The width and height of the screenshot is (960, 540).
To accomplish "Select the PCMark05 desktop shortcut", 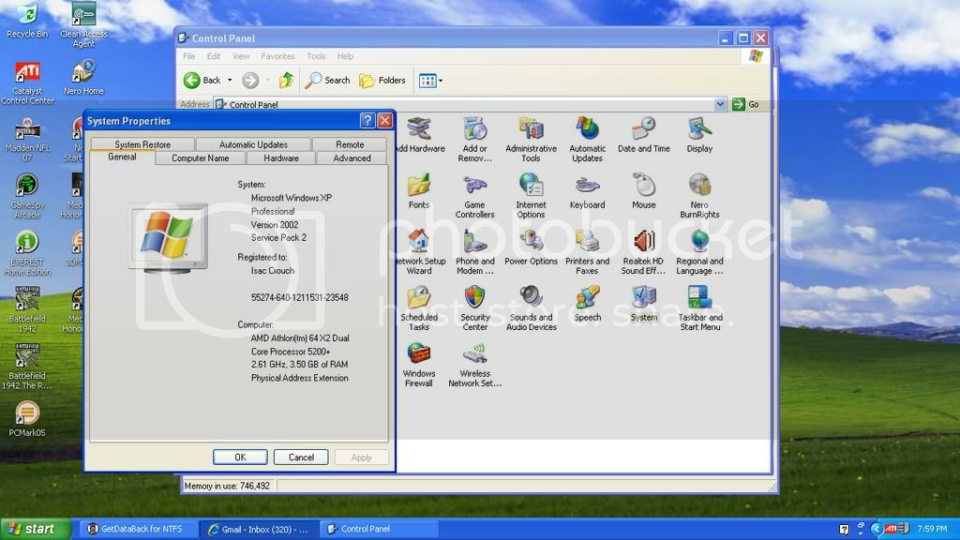I will (27, 419).
